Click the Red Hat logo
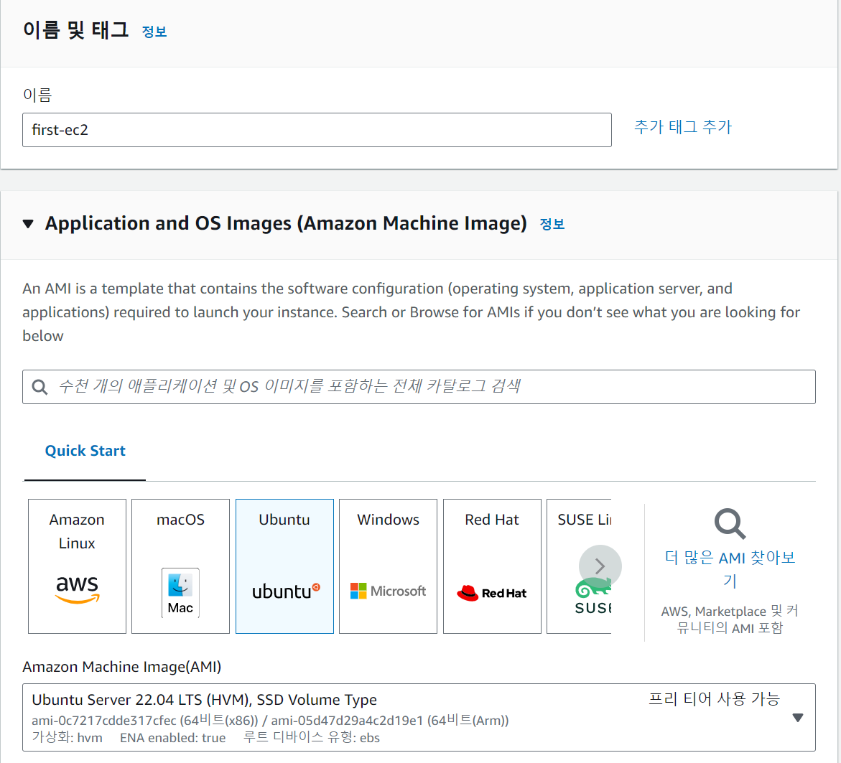The image size is (841, 763). point(491,592)
